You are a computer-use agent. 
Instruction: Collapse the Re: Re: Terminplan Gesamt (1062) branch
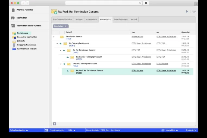61,51
